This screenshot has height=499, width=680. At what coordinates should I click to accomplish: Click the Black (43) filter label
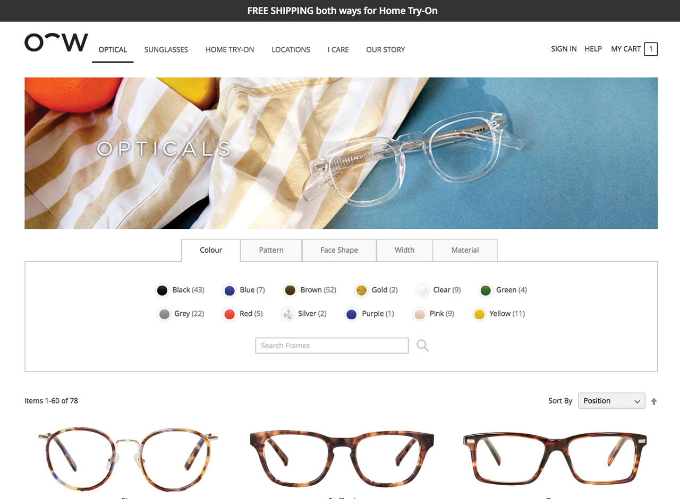click(x=188, y=290)
